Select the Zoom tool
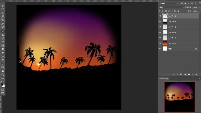 coord(3,75)
